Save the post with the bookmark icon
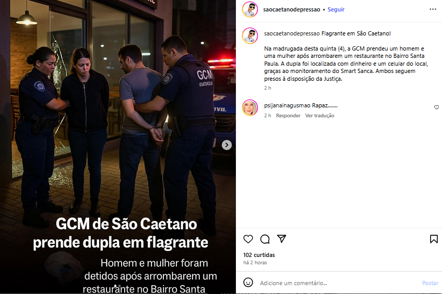 coord(434,239)
